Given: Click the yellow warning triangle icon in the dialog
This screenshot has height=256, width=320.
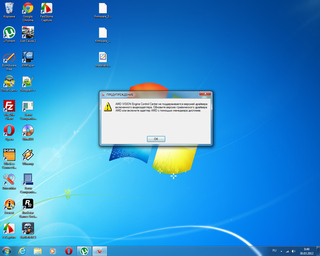Looking at the screenshot, I should [108, 107].
